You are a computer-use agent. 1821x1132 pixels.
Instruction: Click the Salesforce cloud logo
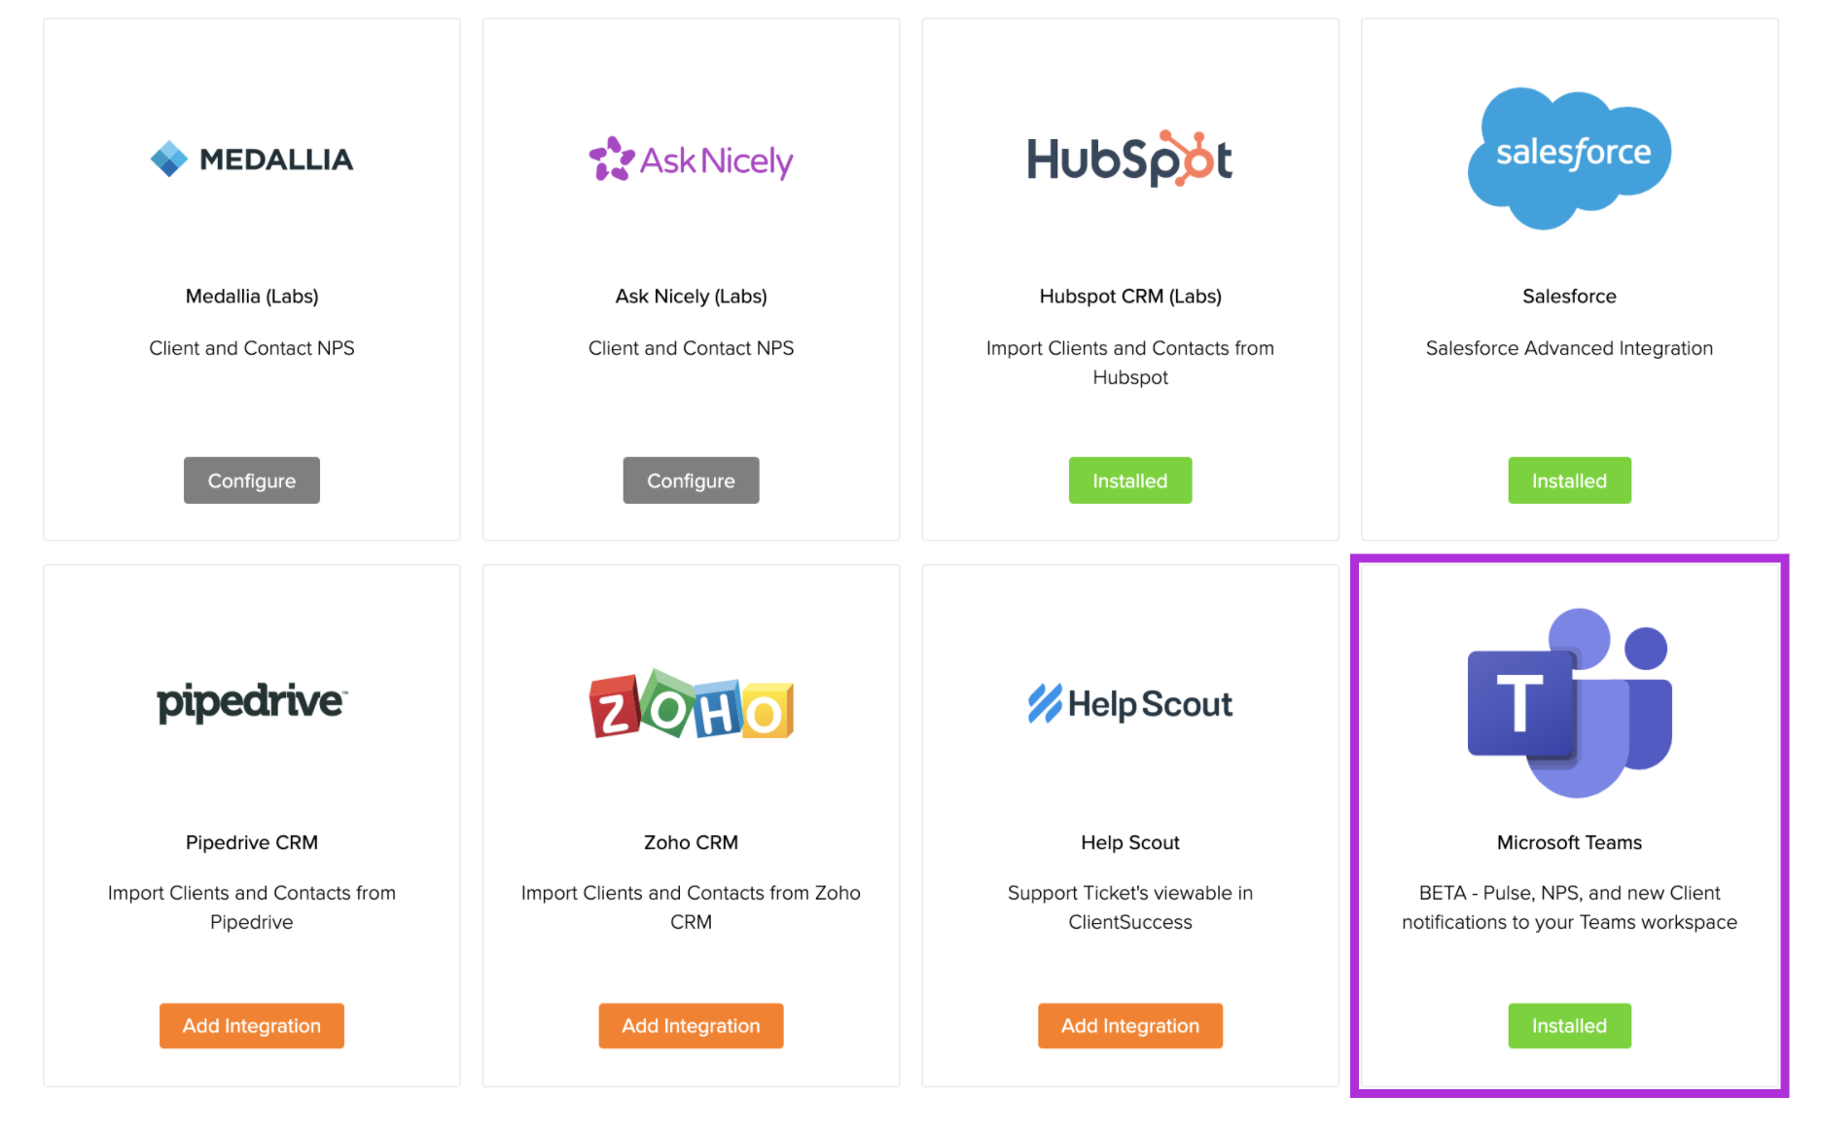coord(1569,159)
